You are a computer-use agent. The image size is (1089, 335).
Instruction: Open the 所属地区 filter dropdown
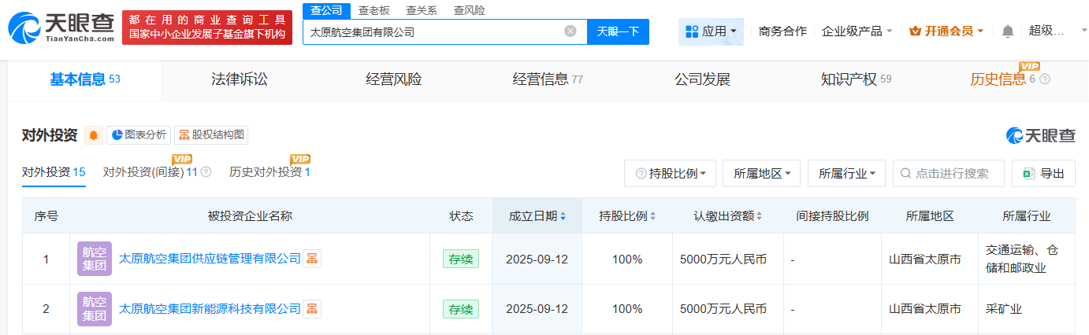[x=761, y=174]
